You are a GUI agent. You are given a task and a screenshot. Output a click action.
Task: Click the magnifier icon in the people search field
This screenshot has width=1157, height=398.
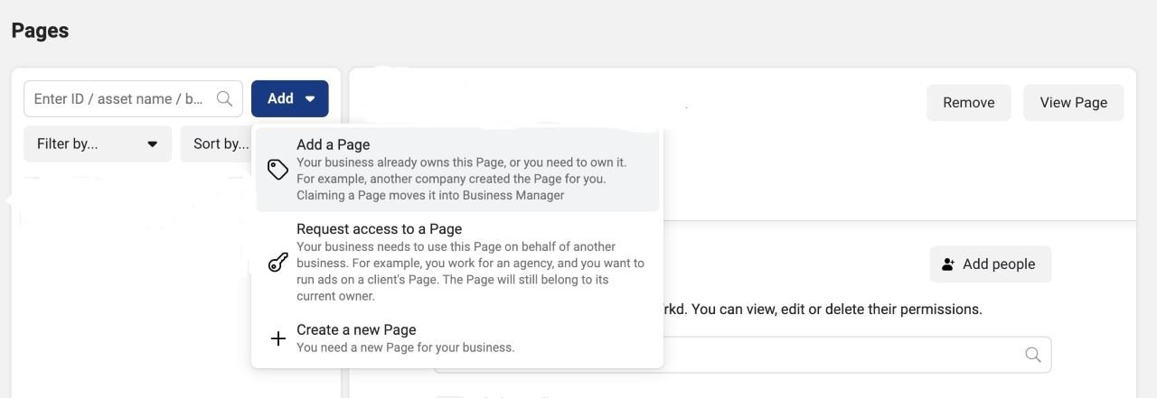[x=1033, y=355]
